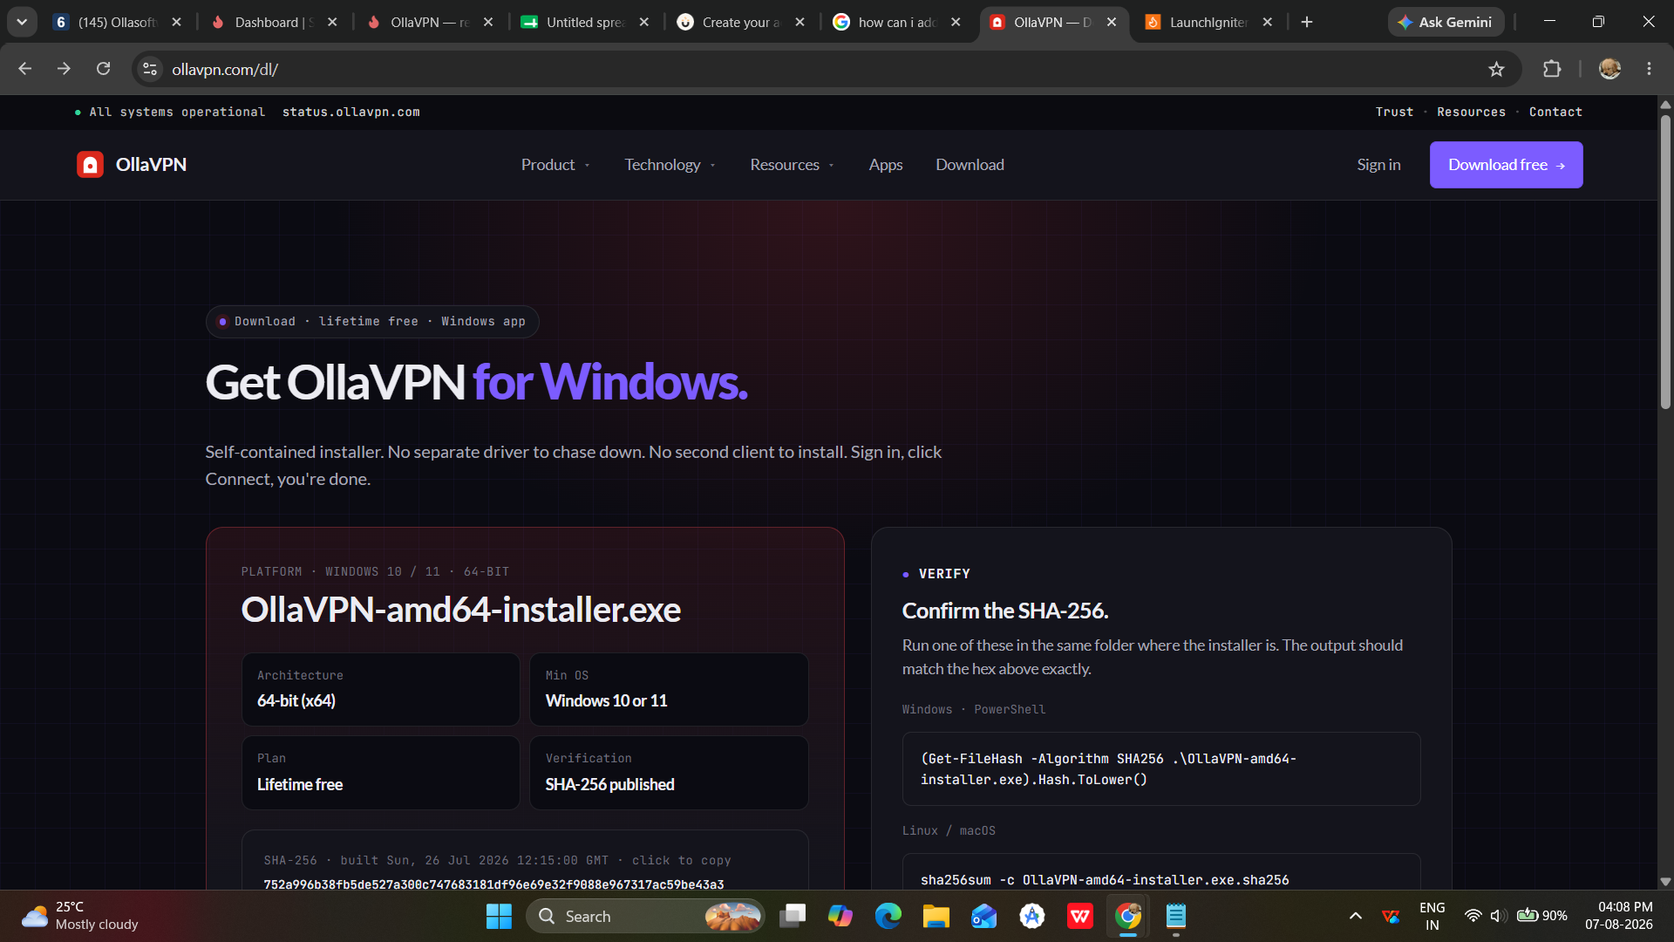The width and height of the screenshot is (1674, 942).
Task: Close the Untitled spreadsheet tab
Action: (643, 22)
